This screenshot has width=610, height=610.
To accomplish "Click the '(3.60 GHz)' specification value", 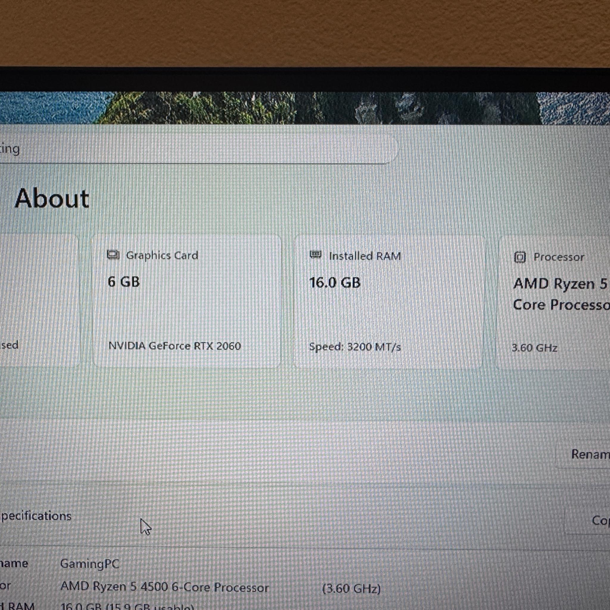I will tap(351, 589).
